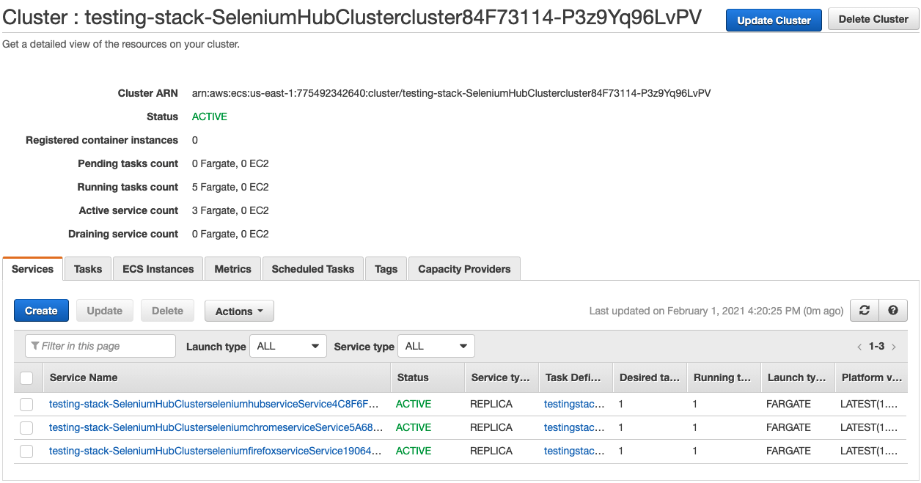The width and height of the screenshot is (921, 483).
Task: Open the Actions dropdown
Action: (239, 311)
